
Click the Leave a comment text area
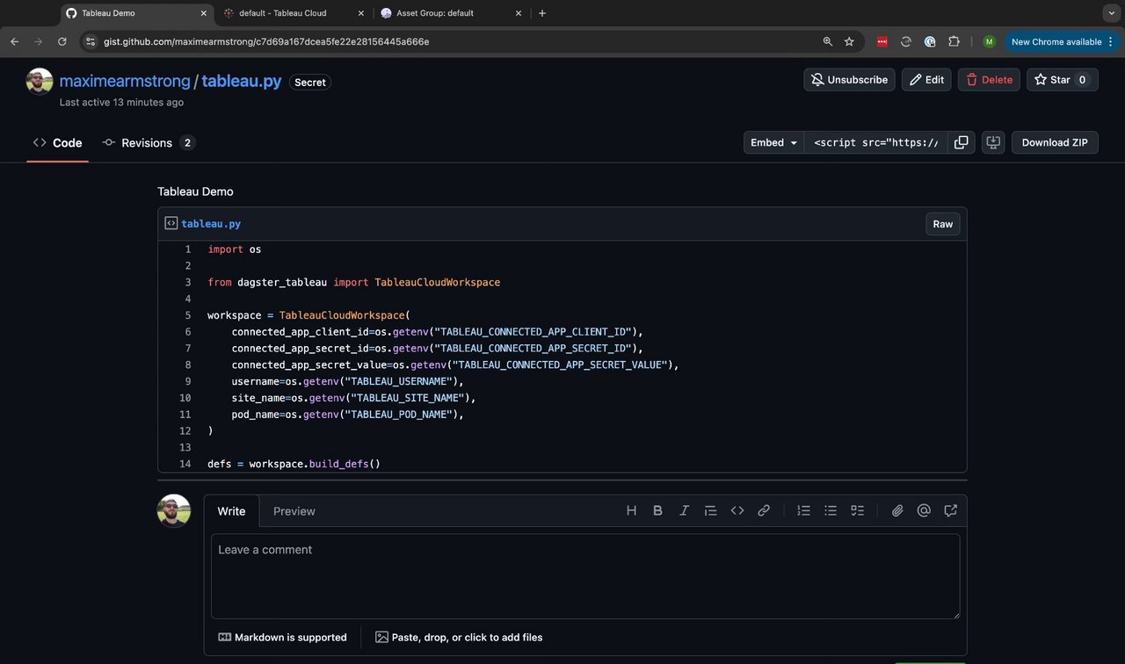[585, 576]
